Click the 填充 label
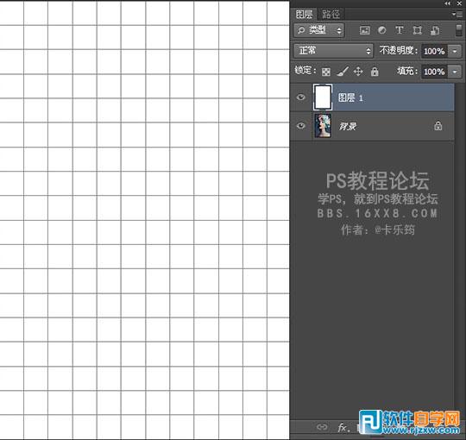Viewport: 466px width, 440px height. pos(407,71)
